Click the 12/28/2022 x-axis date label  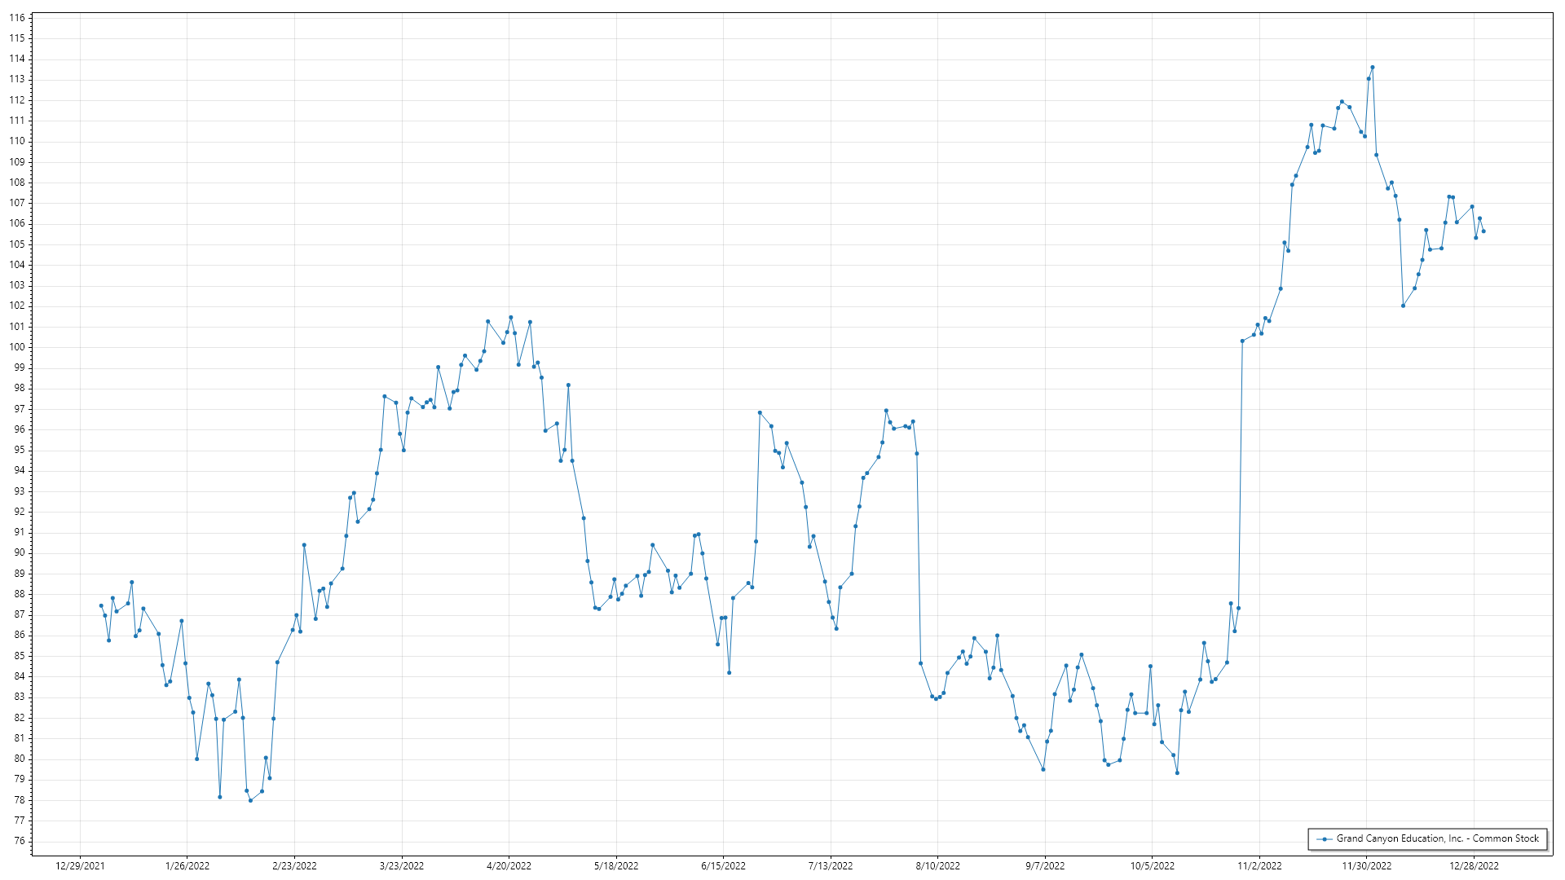[x=1474, y=866]
